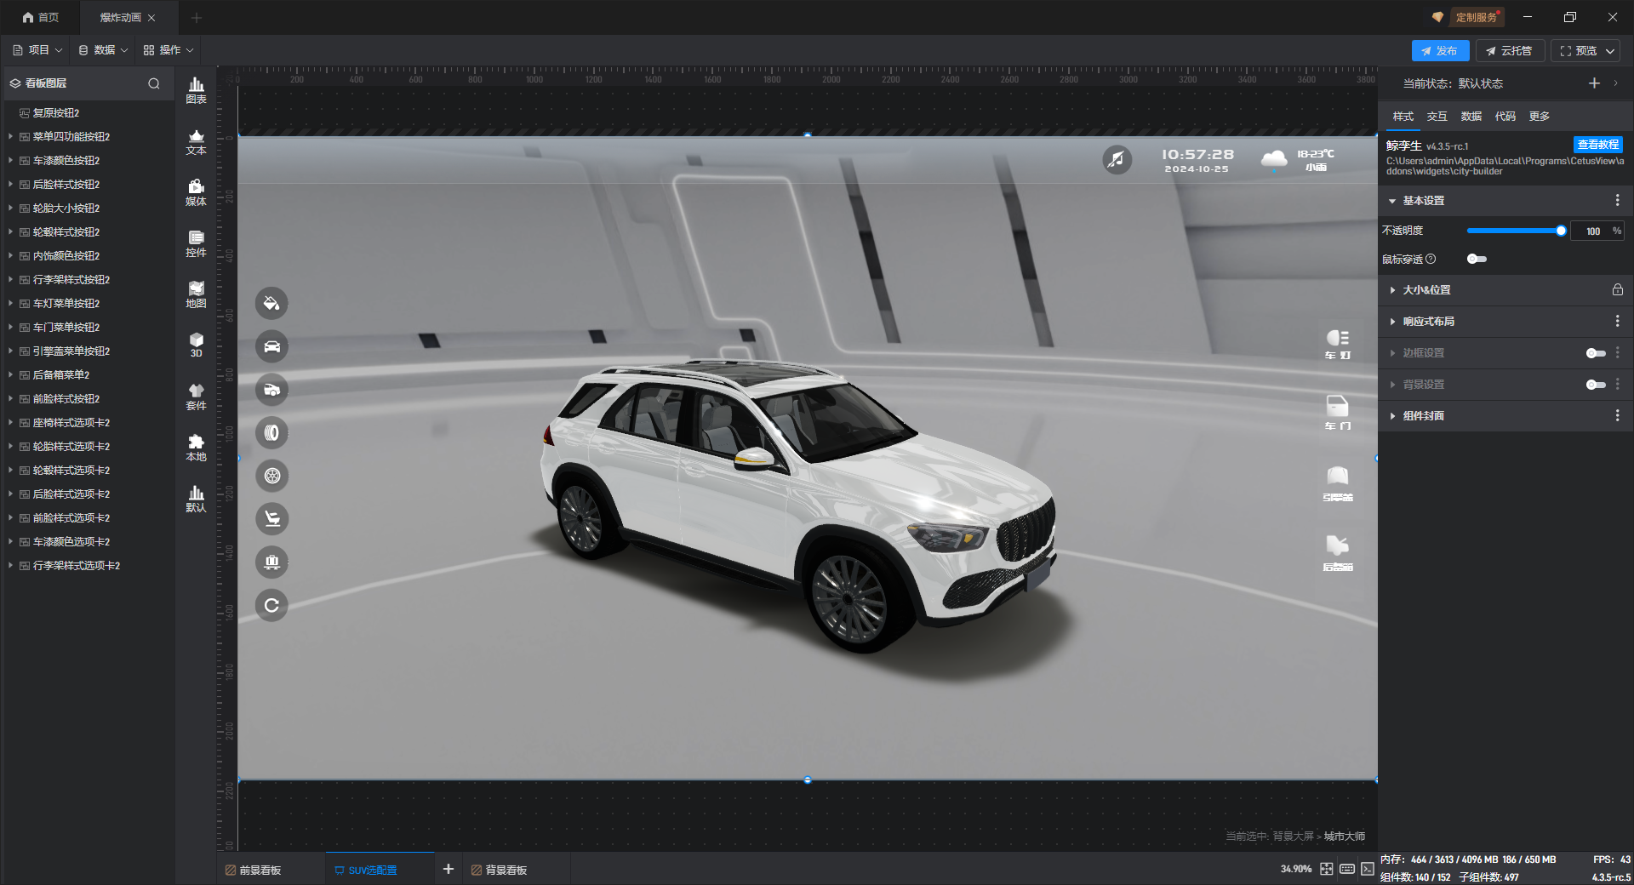Toggle the 背景设置 switch
This screenshot has height=885, width=1634.
pos(1596,385)
